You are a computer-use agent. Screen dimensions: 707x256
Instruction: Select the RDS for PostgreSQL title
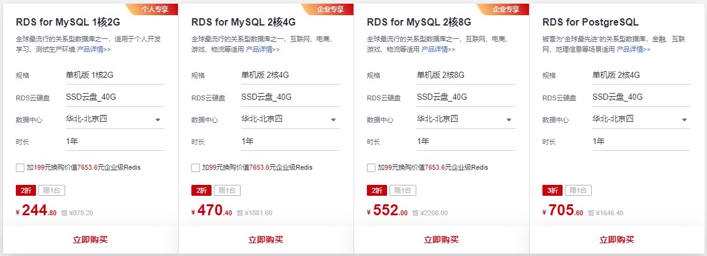tap(590, 22)
